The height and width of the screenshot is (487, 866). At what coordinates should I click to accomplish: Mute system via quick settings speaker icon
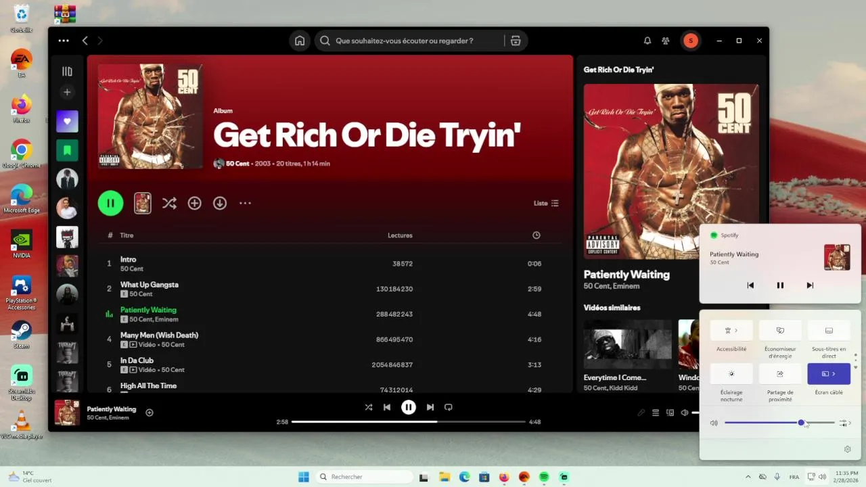[714, 423]
